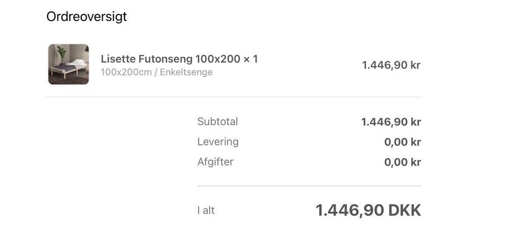Image resolution: width=516 pixels, height=245 pixels.
Task: Click the Subtotal amount 1.446,90 kr
Action: click(391, 122)
